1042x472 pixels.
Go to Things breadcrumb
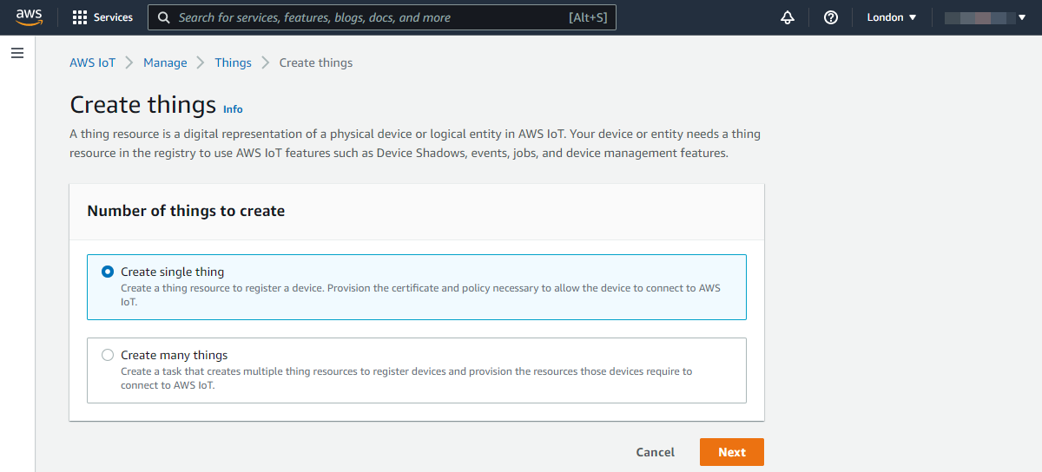[233, 62]
